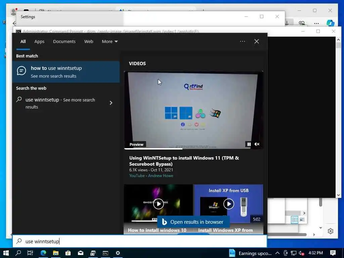The image size is (344, 258).
Task: Switch to the Apps search tab
Action: pyautogui.click(x=39, y=41)
